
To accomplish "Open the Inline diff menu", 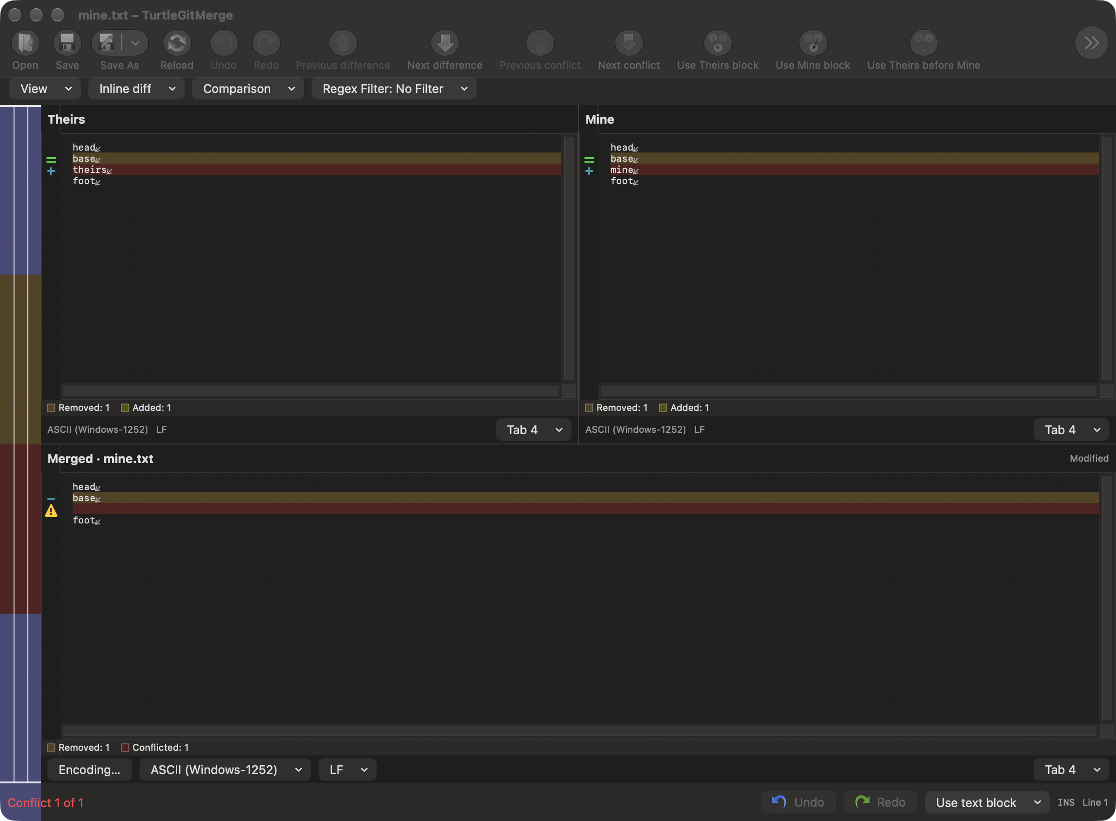I will [x=137, y=89].
